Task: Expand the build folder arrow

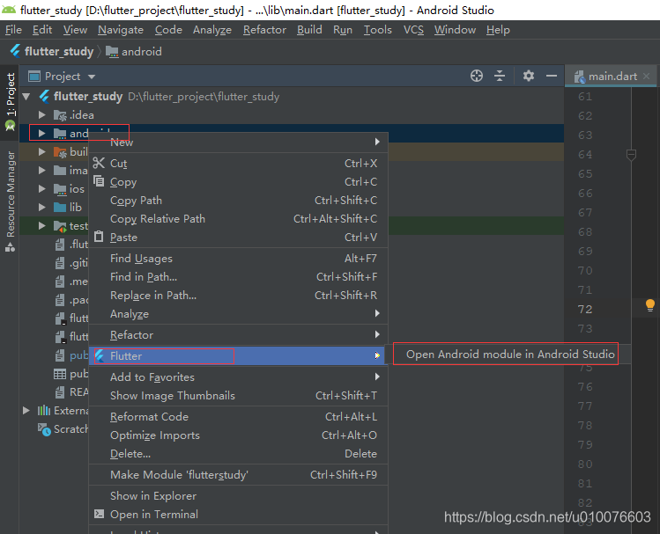Action: coord(41,151)
